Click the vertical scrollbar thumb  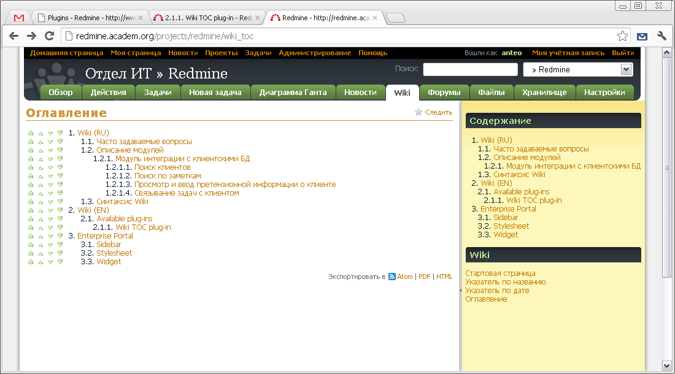click(x=667, y=167)
